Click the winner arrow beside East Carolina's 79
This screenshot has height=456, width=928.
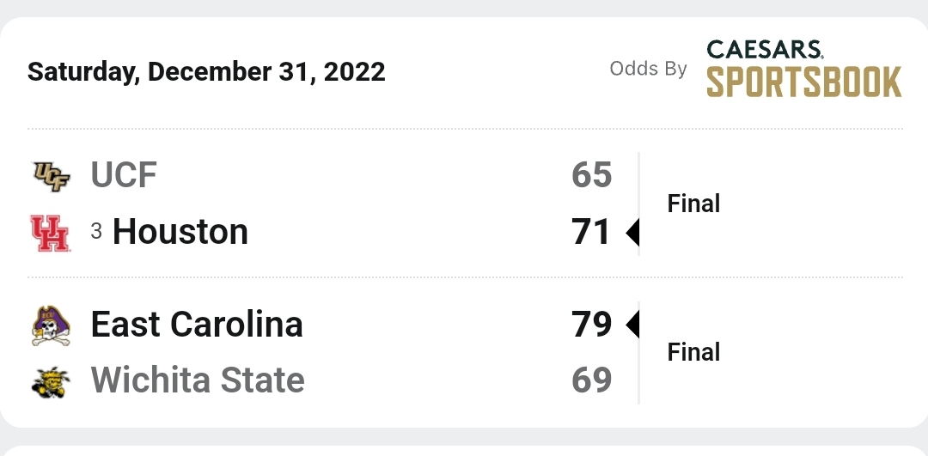[x=632, y=324]
